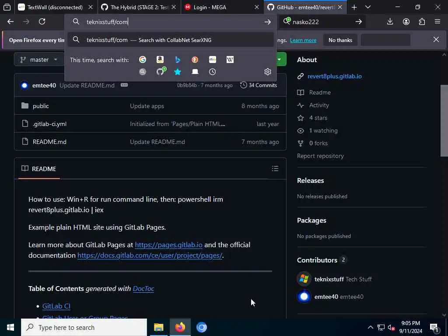This screenshot has width=448, height=336.
Task: Jump to GitLab CI section link
Action: click(x=56, y=306)
